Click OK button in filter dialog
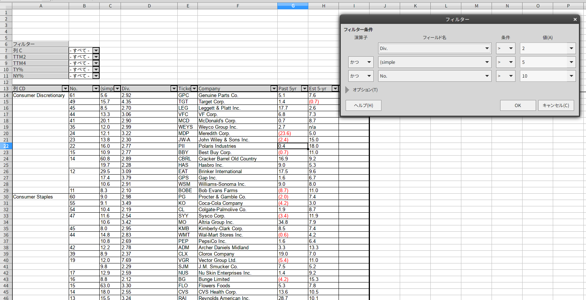The image size is (586, 300). coord(518,106)
